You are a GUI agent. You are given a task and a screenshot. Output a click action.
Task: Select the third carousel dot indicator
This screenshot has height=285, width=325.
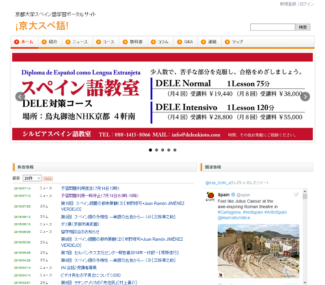[162, 150]
